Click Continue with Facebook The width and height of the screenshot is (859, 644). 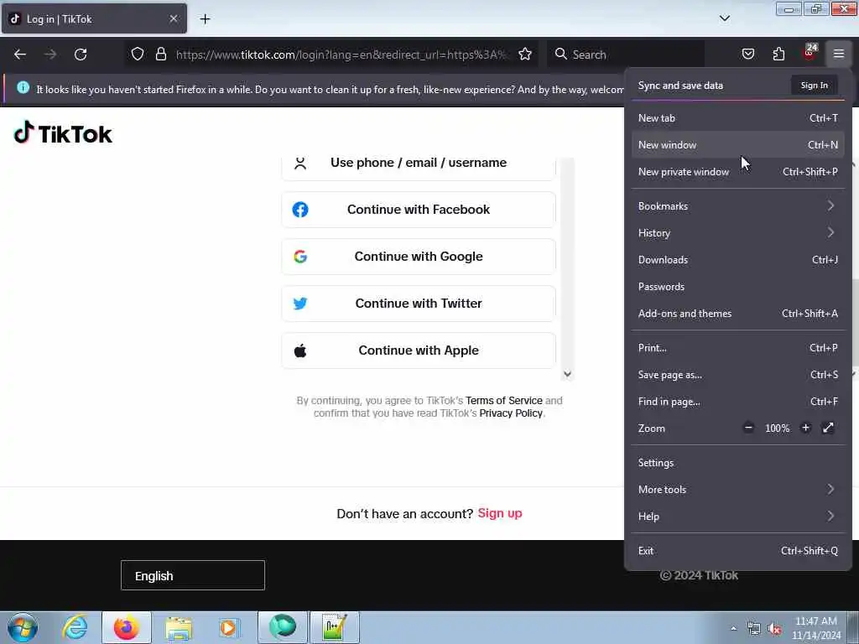pyautogui.click(x=419, y=209)
